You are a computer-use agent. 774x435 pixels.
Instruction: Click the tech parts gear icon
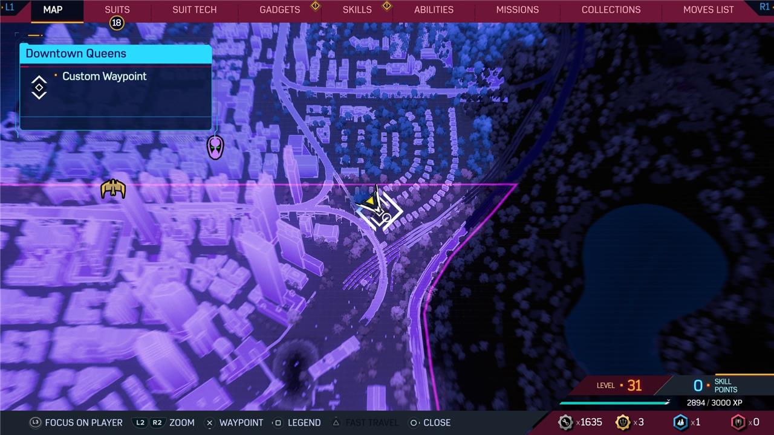click(565, 422)
